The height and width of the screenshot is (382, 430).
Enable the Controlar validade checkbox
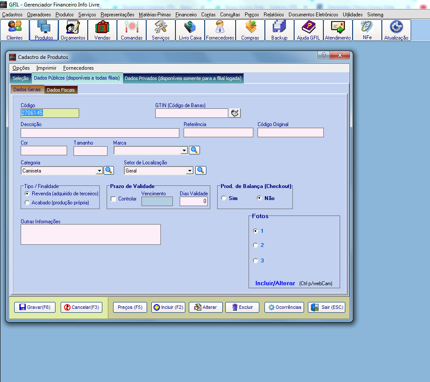(x=113, y=199)
